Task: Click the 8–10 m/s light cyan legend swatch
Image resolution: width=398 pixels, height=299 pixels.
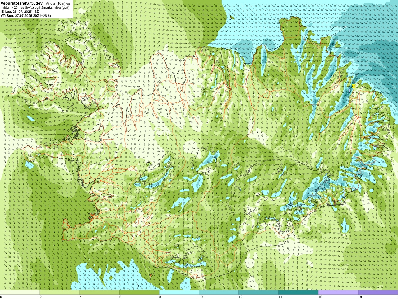Action: (179, 292)
